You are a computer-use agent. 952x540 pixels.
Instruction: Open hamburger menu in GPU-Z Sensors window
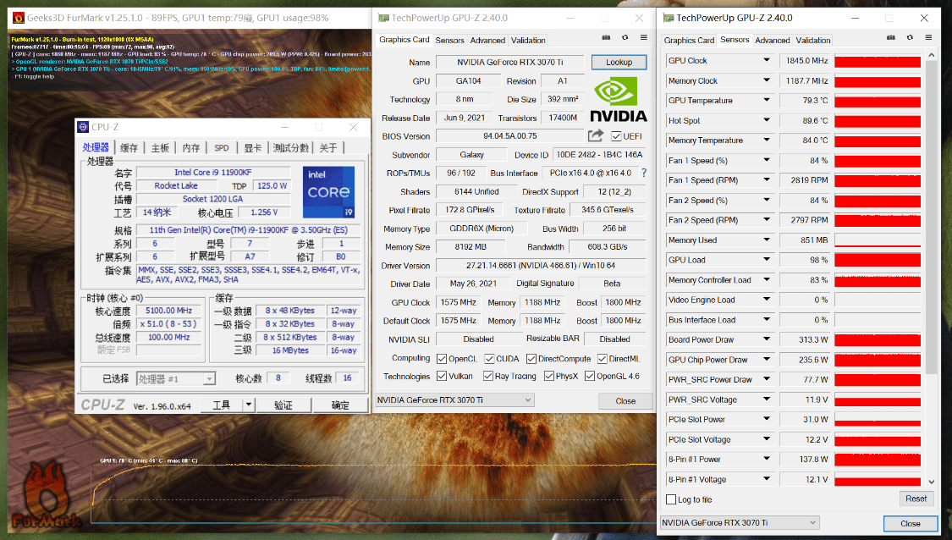click(928, 37)
